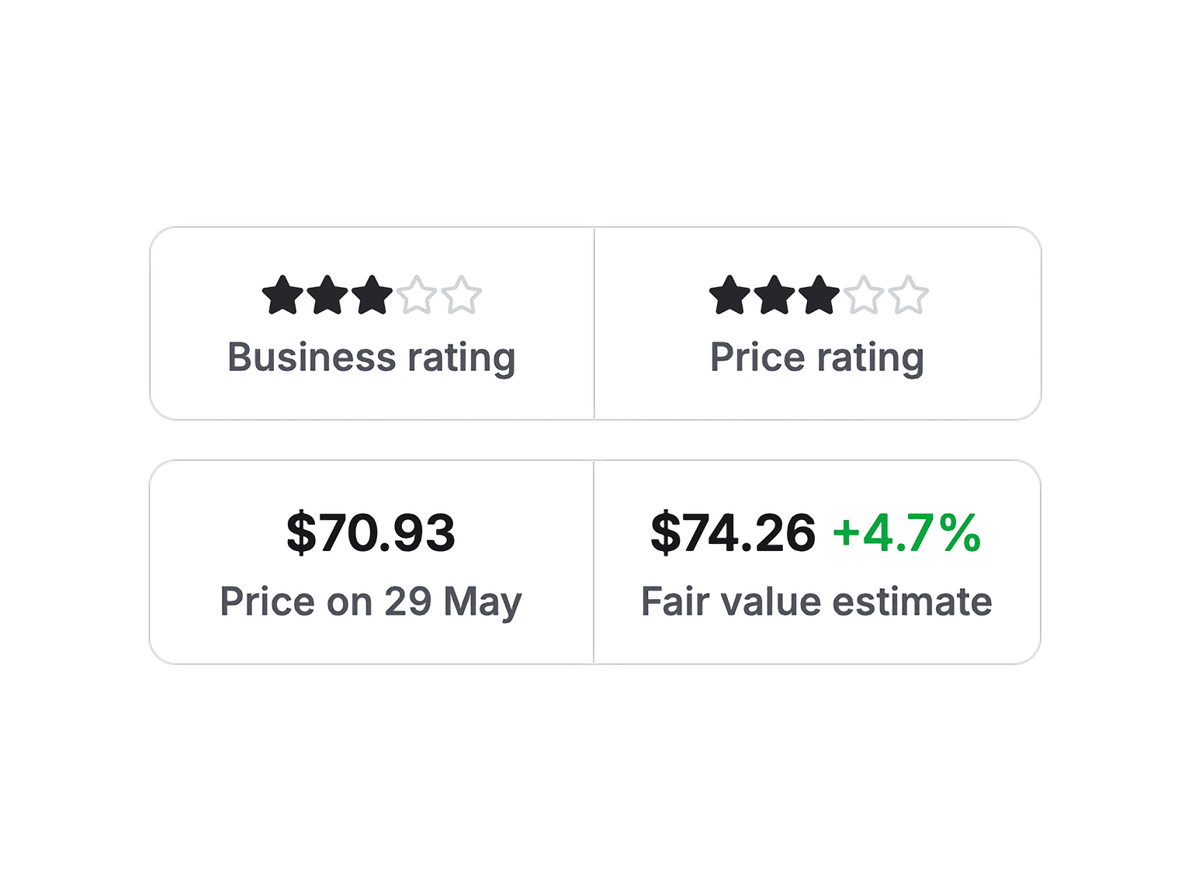Image resolution: width=1192 pixels, height=894 pixels.
Task: Click the fifth empty star in Price rating
Action: click(909, 296)
